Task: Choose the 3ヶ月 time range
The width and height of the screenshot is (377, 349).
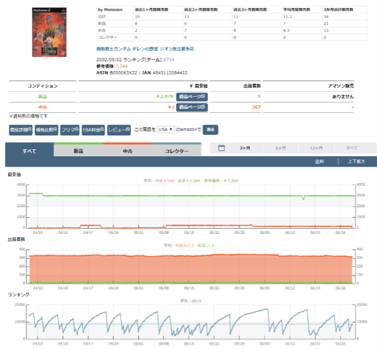Action: click(245, 148)
